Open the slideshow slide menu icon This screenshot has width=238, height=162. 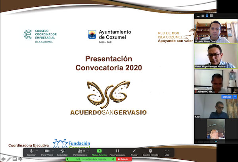coord(15,159)
